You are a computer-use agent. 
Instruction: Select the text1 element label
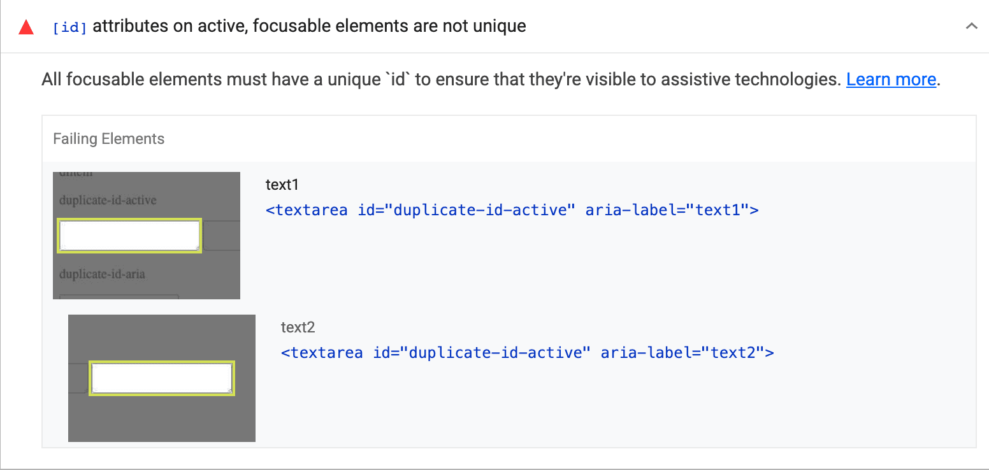coord(282,184)
